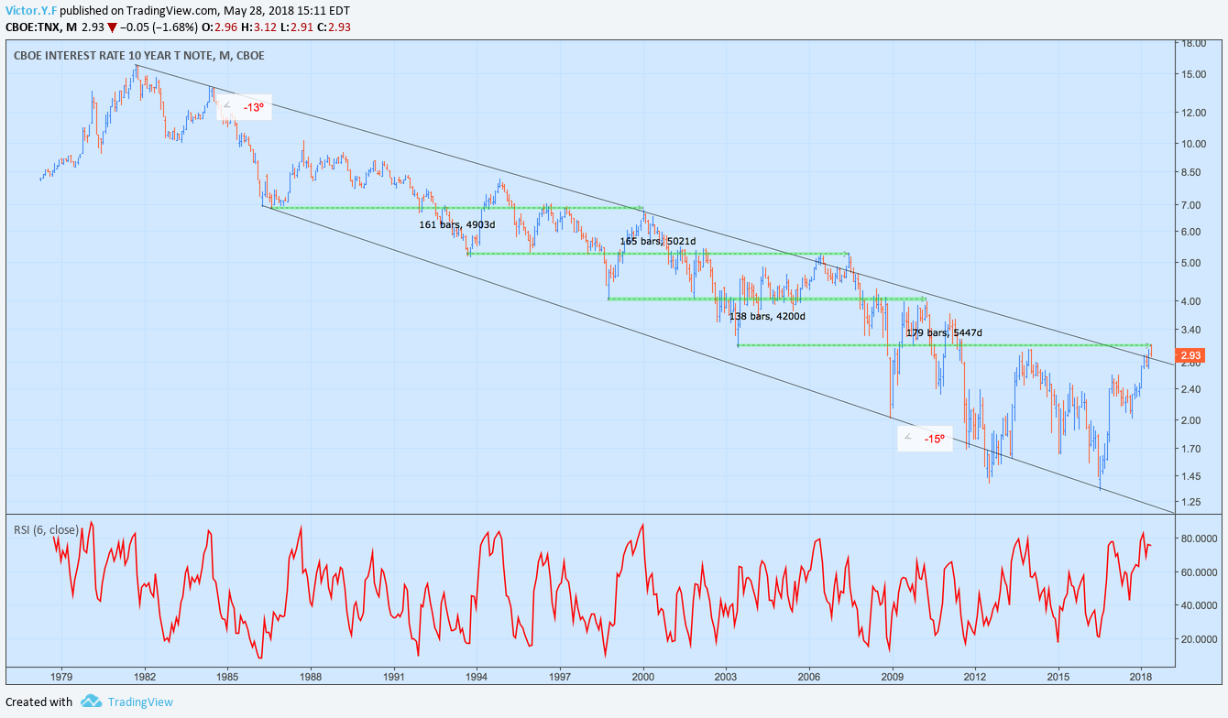Click the 12.00 price axis label
Screen dimensions: 1228x718
[1192, 113]
